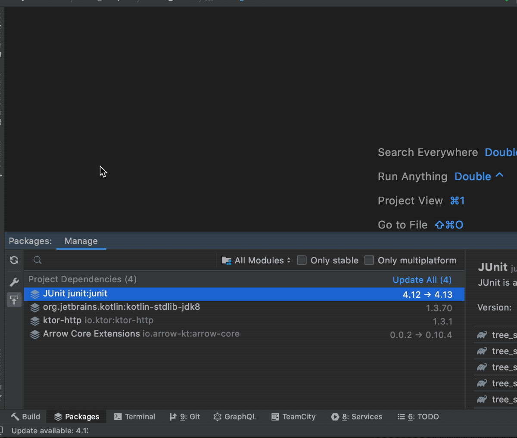The image size is (517, 438).
Task: Click the GraphQL icon
Action: tap(218, 416)
